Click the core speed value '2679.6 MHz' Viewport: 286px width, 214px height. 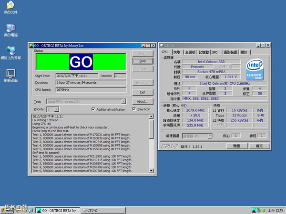coord(195,110)
